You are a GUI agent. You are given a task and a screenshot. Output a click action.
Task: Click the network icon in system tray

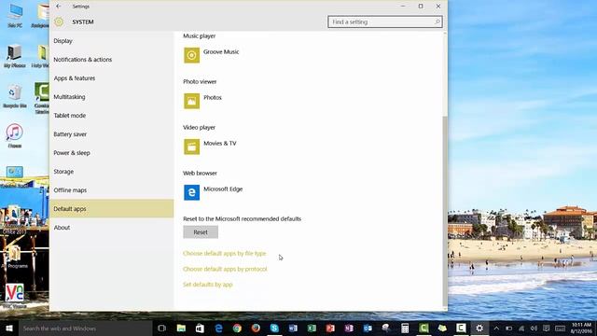click(x=521, y=328)
